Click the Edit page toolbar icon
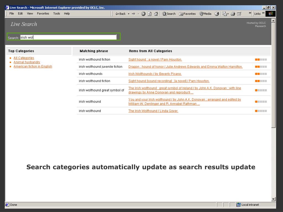 click(239, 14)
